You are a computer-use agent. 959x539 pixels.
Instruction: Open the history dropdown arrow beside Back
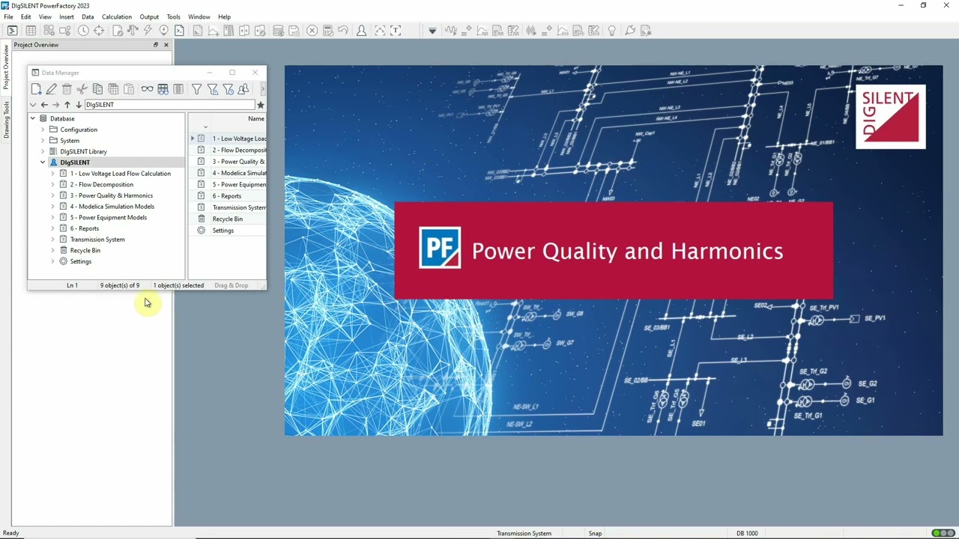[x=33, y=105]
